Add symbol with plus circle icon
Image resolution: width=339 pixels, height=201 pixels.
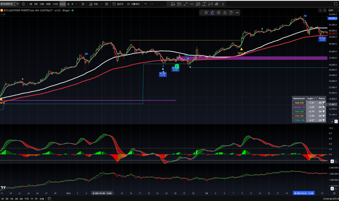pyautogui.click(x=24, y=4)
